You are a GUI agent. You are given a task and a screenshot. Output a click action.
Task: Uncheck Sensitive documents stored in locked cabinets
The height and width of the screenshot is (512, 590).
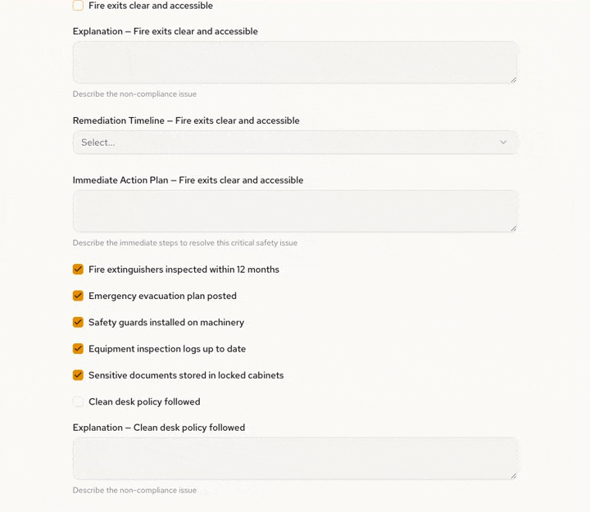coord(78,375)
